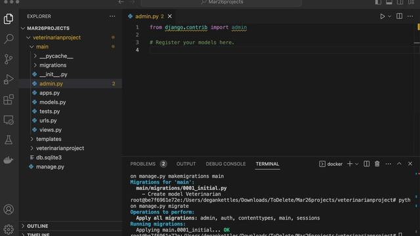Toggle the secondary side bar layout
This screenshot has width=420, height=236.
(400, 2)
